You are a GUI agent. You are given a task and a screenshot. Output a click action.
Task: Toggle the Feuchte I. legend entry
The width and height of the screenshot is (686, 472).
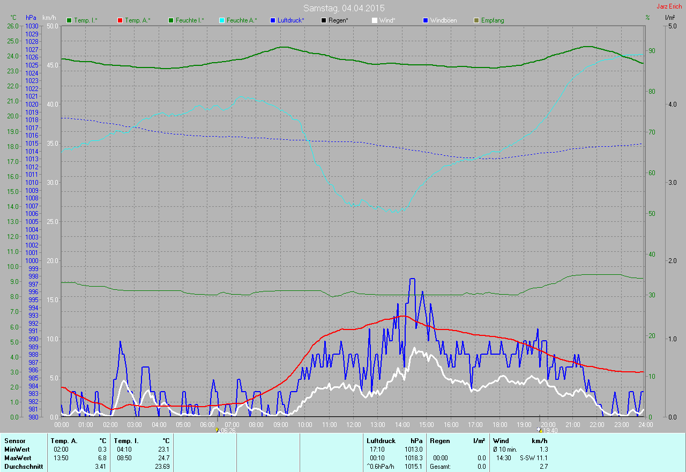coord(186,20)
